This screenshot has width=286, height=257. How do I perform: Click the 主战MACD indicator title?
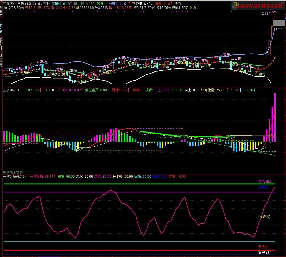[11, 90]
